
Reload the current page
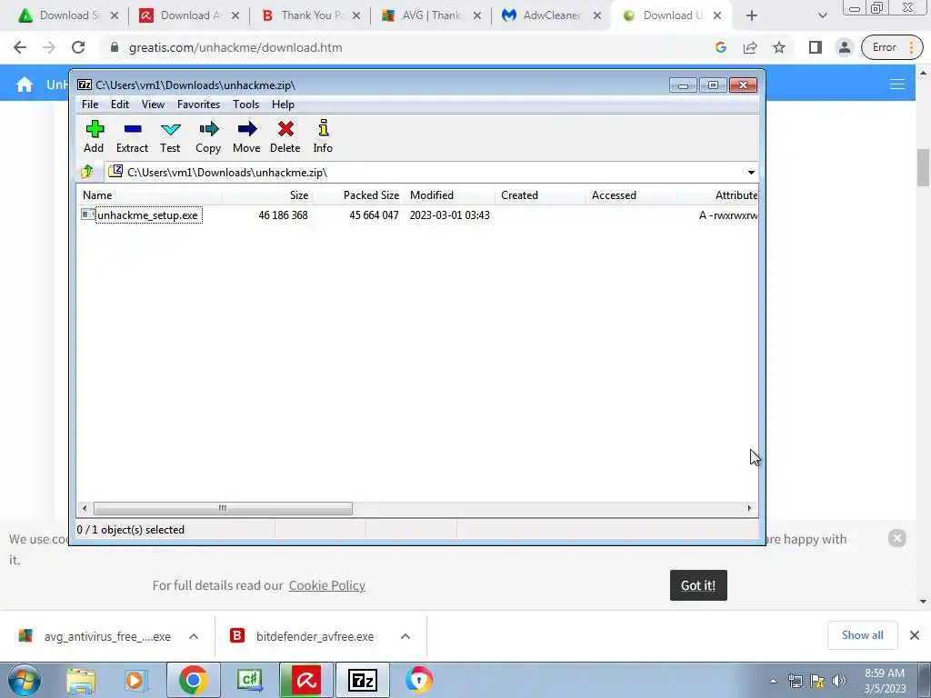(78, 47)
